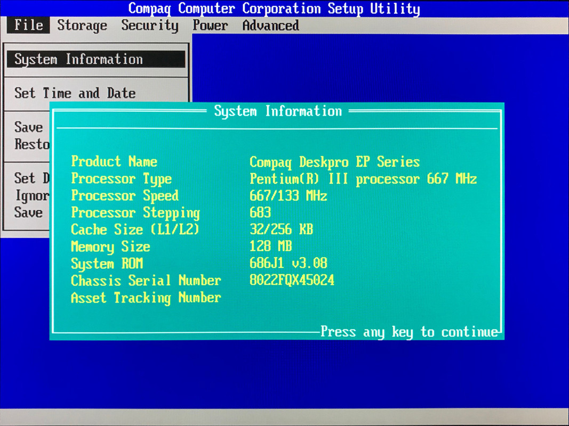Click the Asset Tracking Number label
Screen dimensions: 569x426
point(146,298)
